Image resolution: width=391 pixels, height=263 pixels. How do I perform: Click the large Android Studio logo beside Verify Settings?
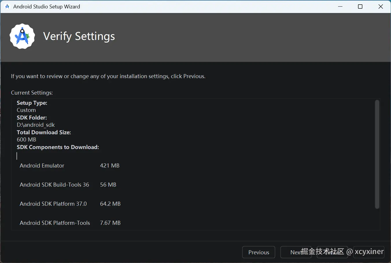[22, 36]
